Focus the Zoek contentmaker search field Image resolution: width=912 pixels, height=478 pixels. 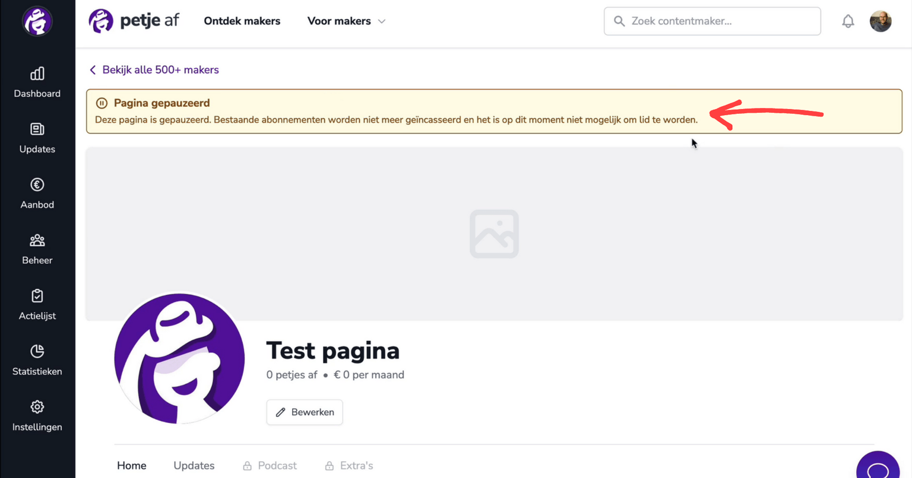[x=712, y=21]
